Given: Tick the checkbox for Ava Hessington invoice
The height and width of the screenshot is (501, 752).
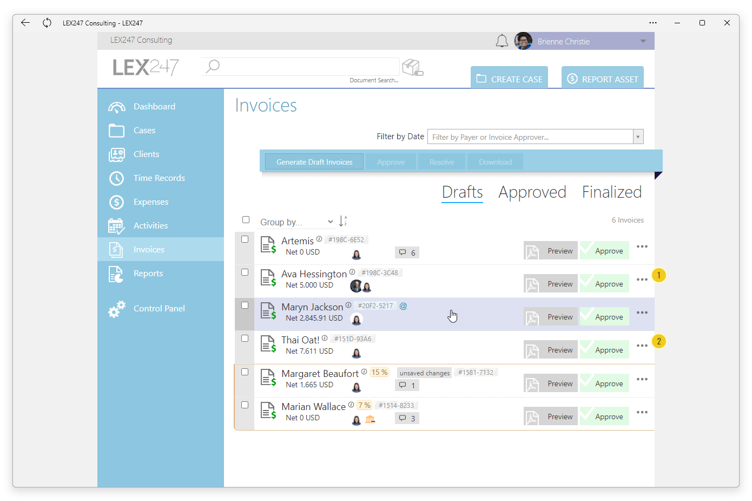Looking at the screenshot, I should [x=245, y=272].
